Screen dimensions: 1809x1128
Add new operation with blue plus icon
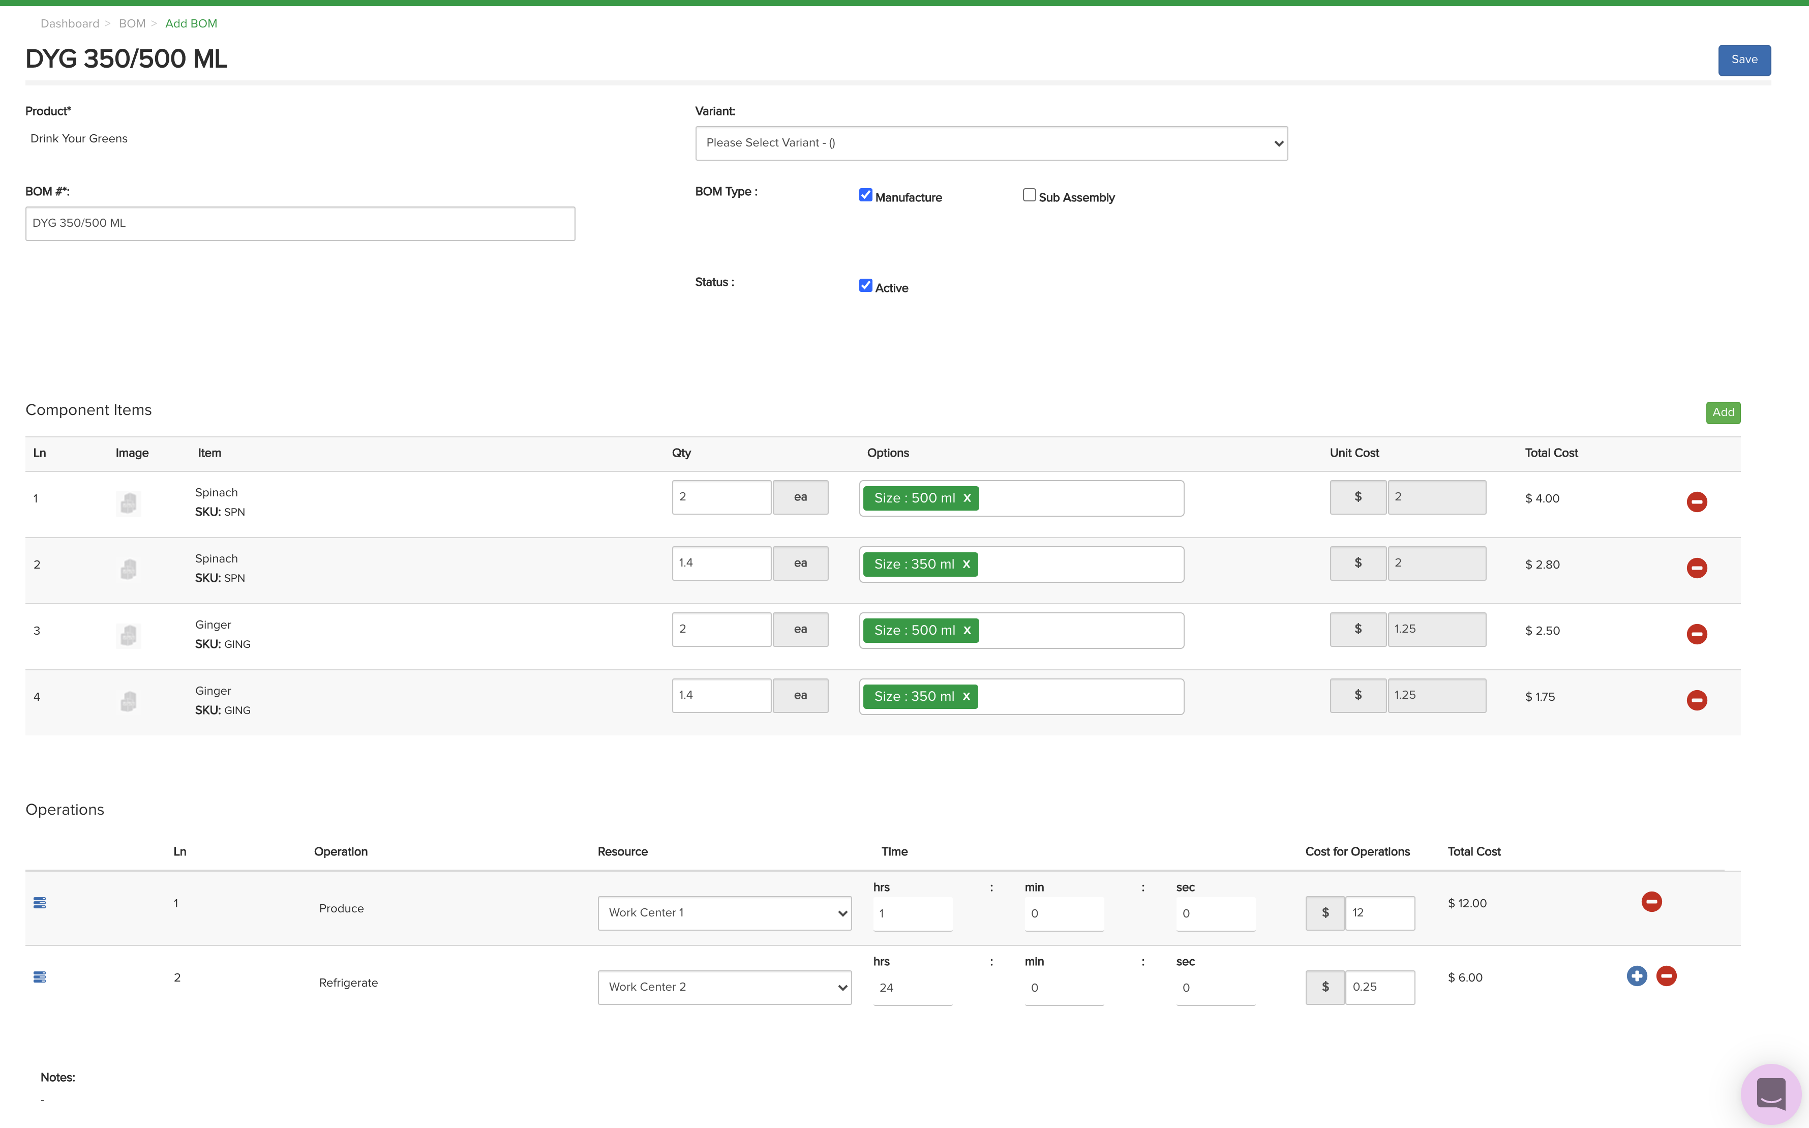pos(1636,976)
